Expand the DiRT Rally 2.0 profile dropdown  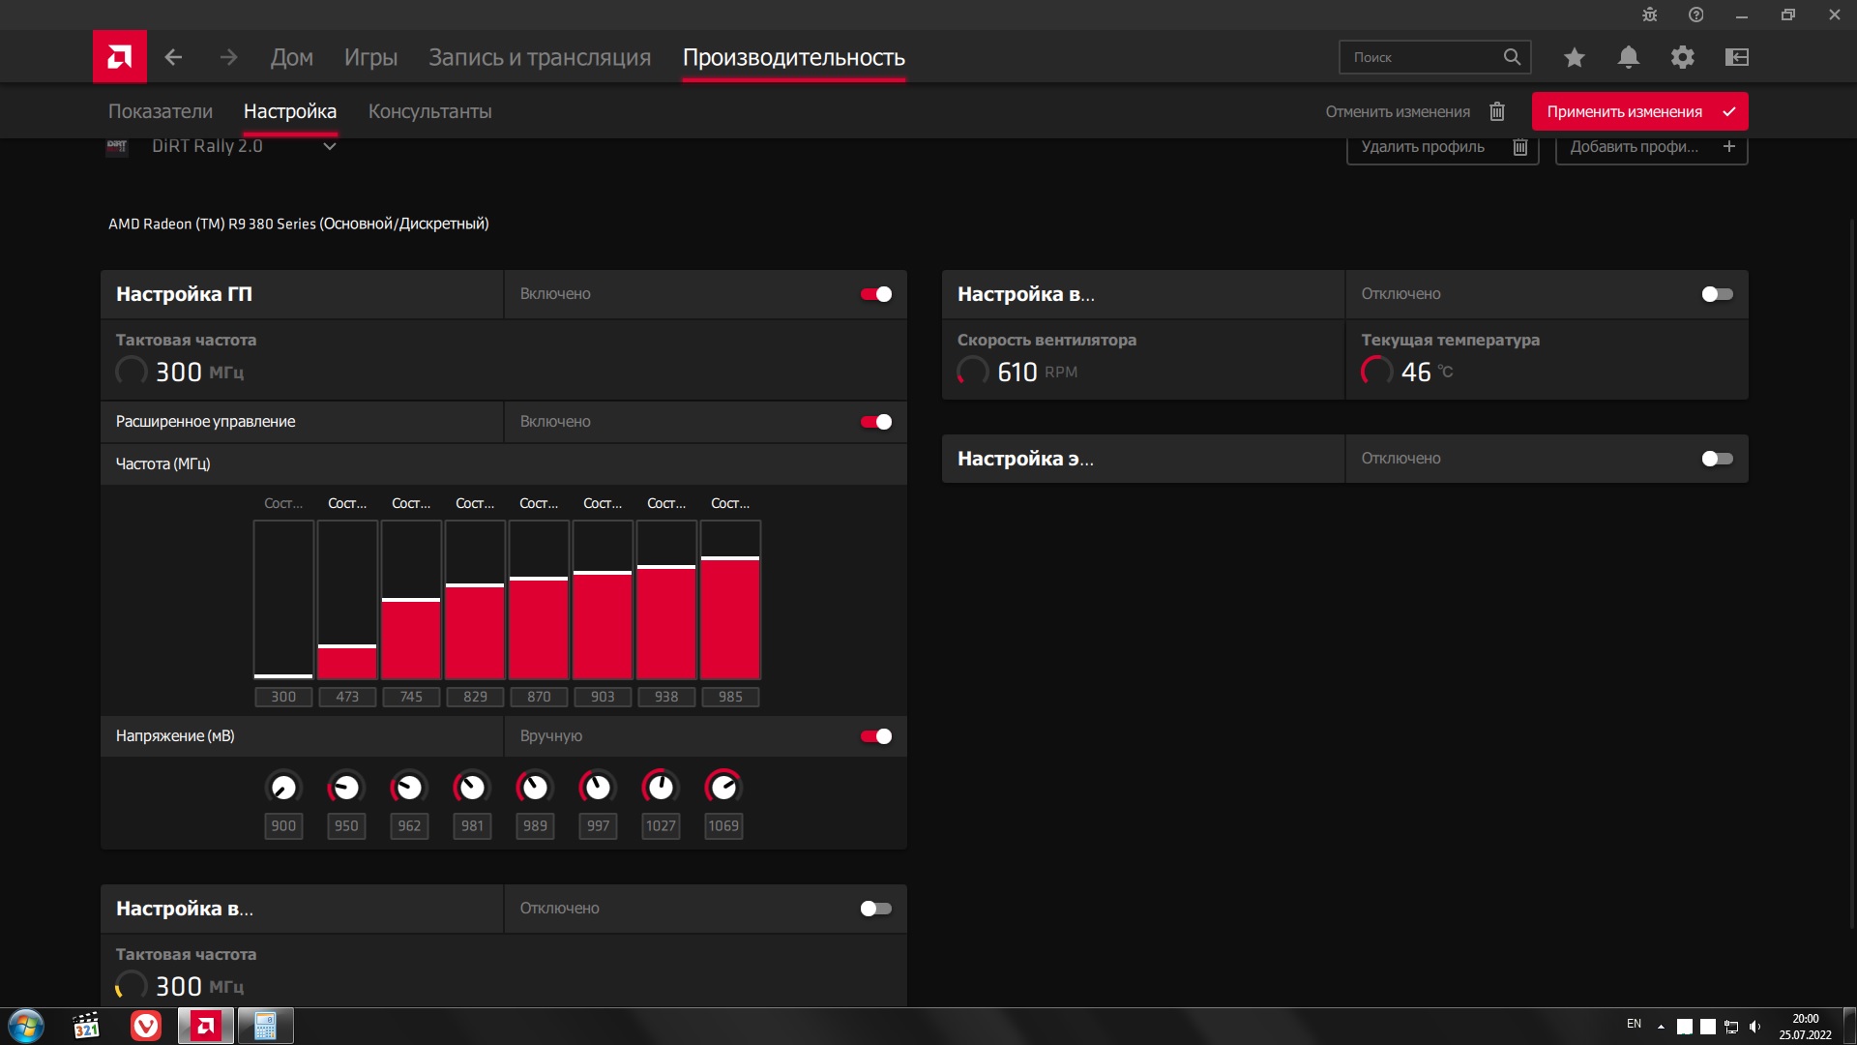329,147
